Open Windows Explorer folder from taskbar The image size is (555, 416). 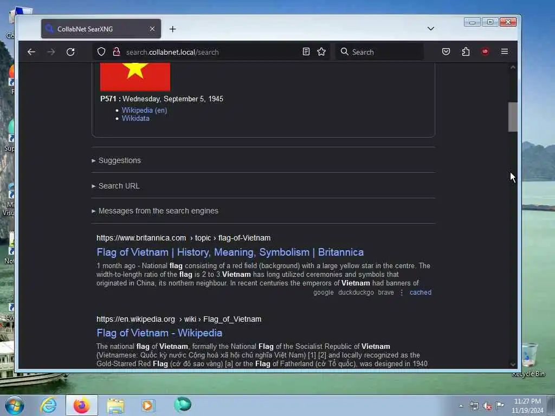pyautogui.click(x=115, y=405)
